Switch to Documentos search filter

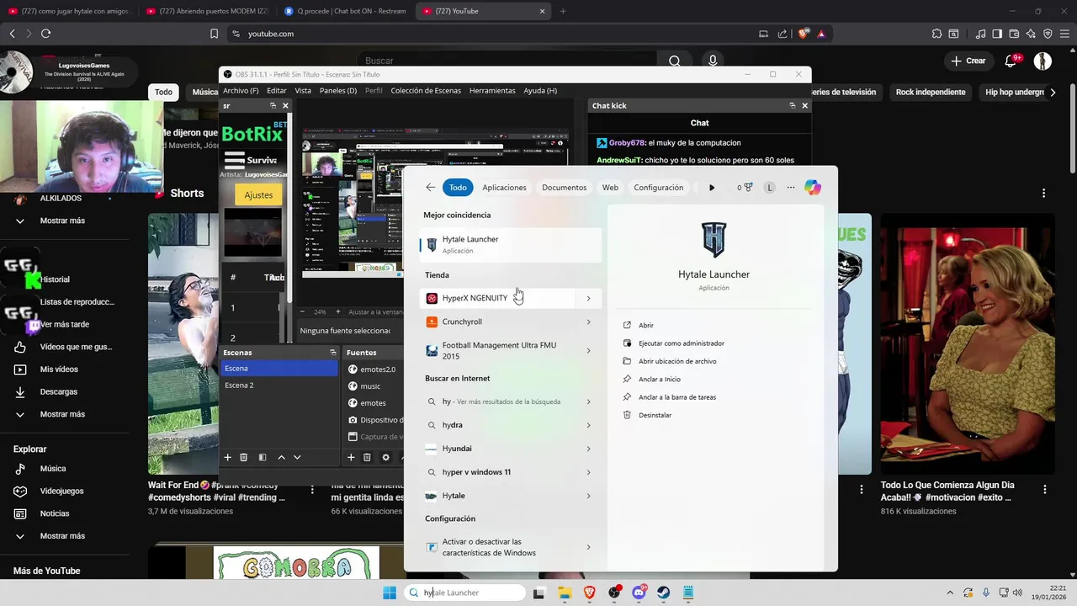[x=564, y=188]
